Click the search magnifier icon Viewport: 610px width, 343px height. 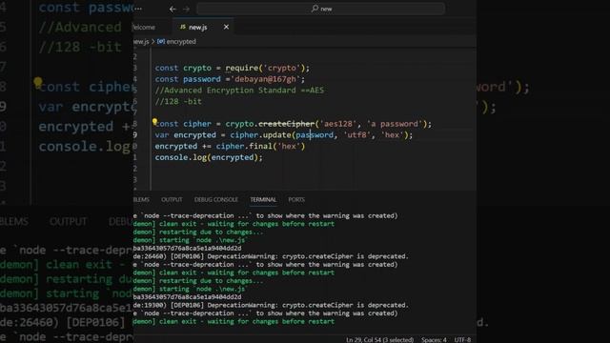315,9
